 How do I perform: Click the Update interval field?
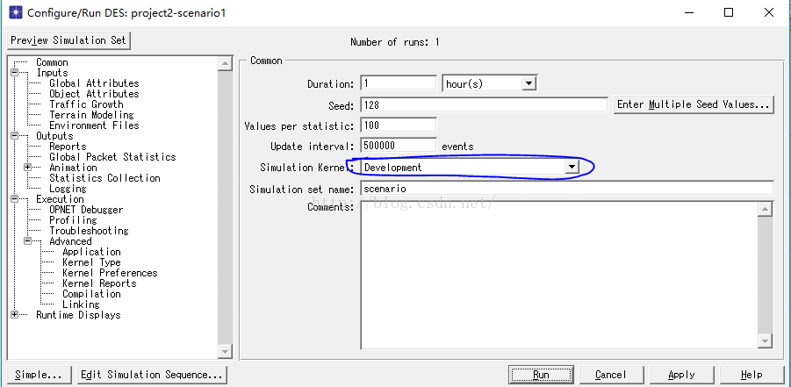tap(399, 146)
